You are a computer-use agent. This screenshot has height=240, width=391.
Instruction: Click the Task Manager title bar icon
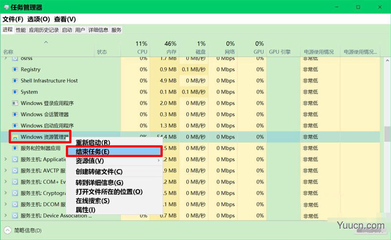pyautogui.click(x=6, y=7)
